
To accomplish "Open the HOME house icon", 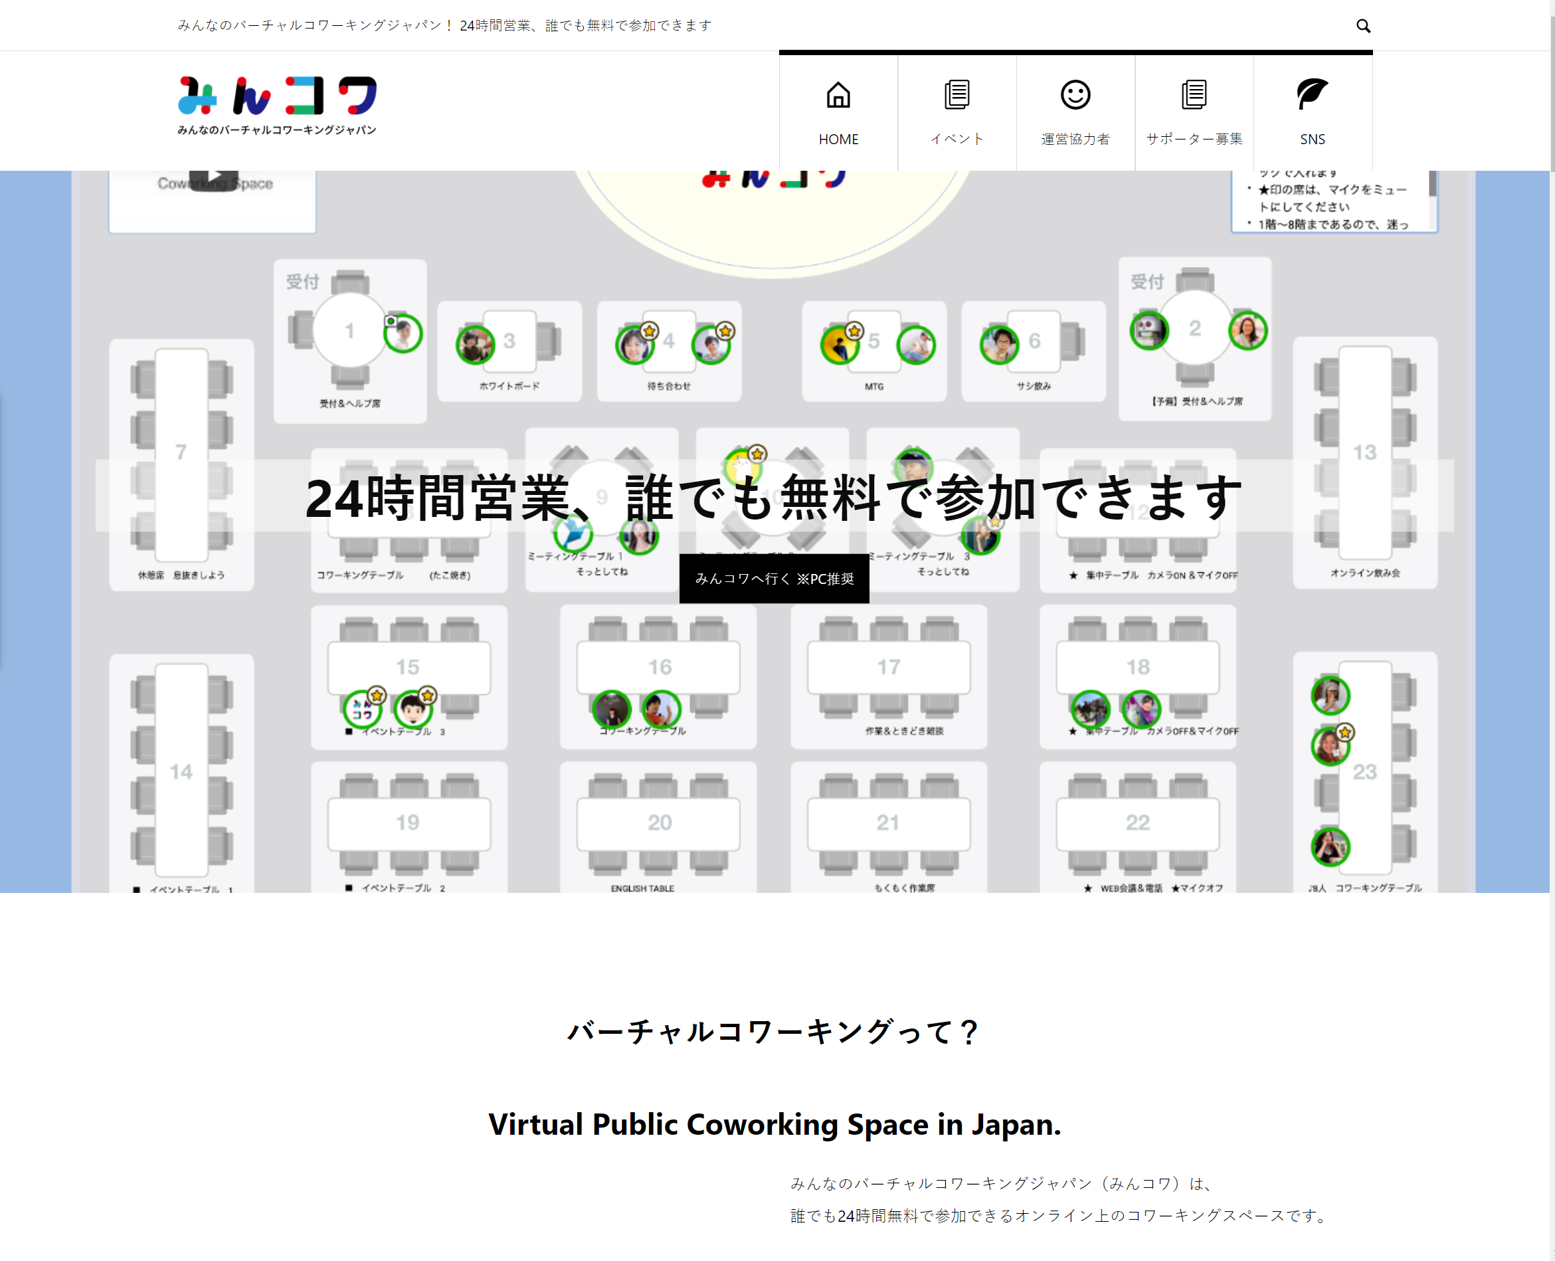I will click(838, 95).
